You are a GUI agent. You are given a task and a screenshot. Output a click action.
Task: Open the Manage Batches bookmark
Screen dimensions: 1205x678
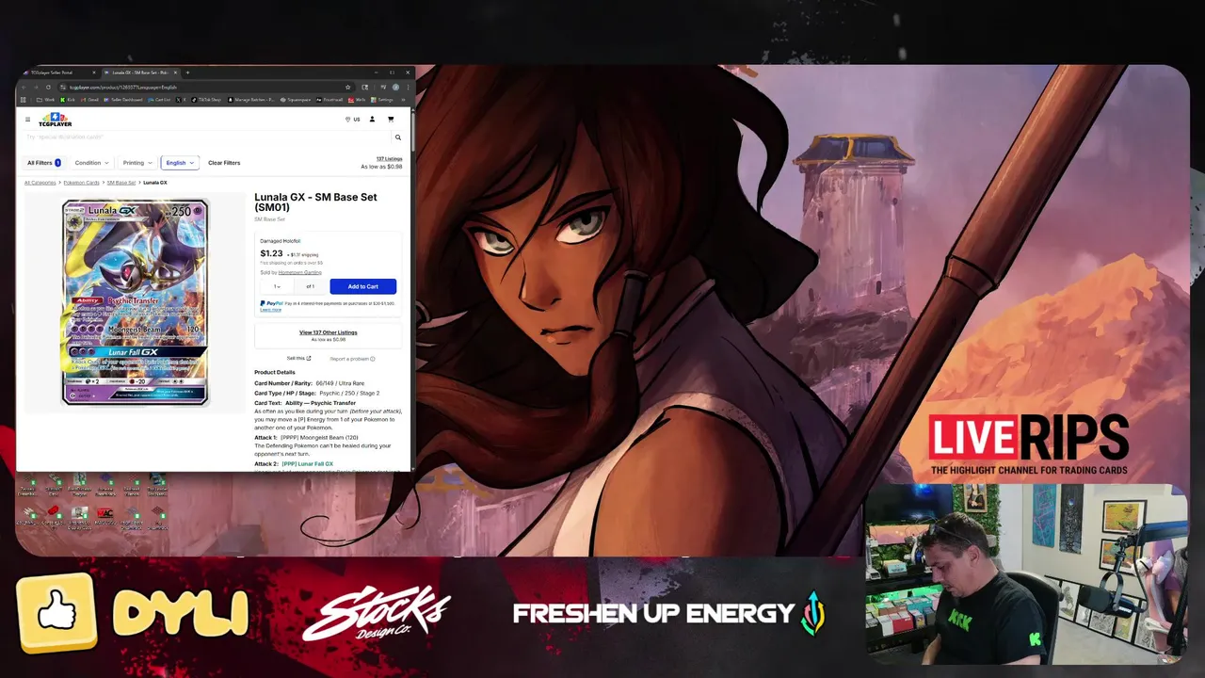point(250,100)
